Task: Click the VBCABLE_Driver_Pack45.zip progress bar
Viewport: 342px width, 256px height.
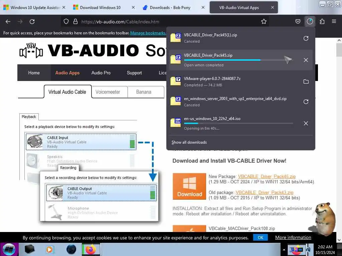Action: click(238, 60)
